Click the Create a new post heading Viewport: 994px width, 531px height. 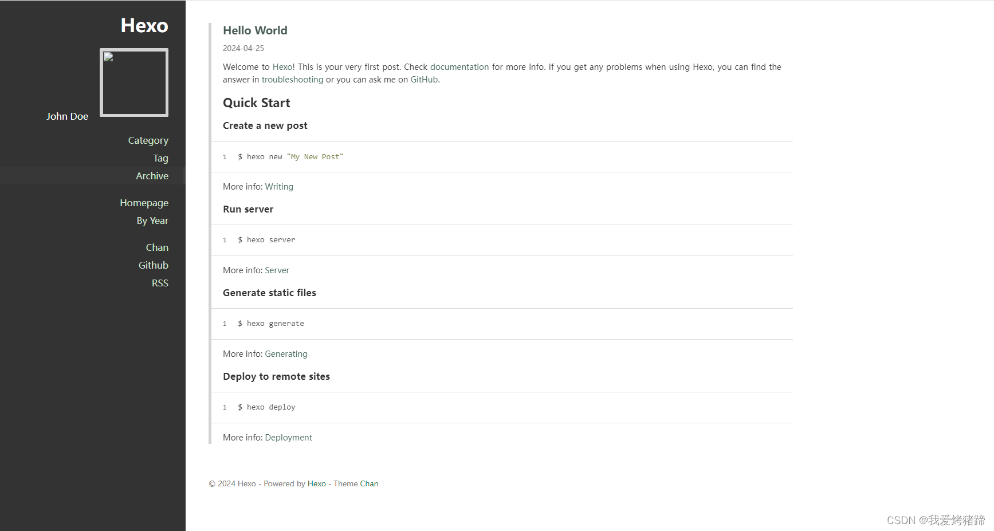click(x=265, y=125)
